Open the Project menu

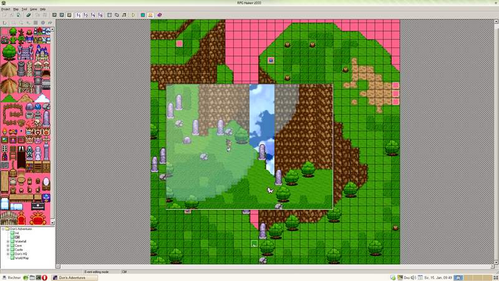coord(6,9)
